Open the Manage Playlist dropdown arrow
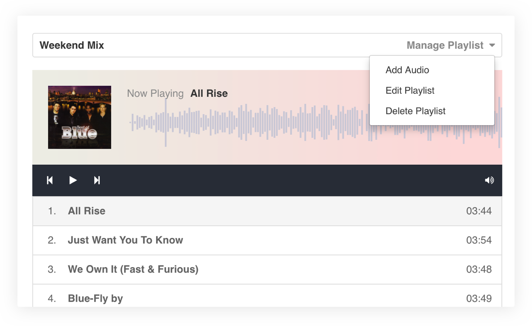 pyautogui.click(x=492, y=45)
